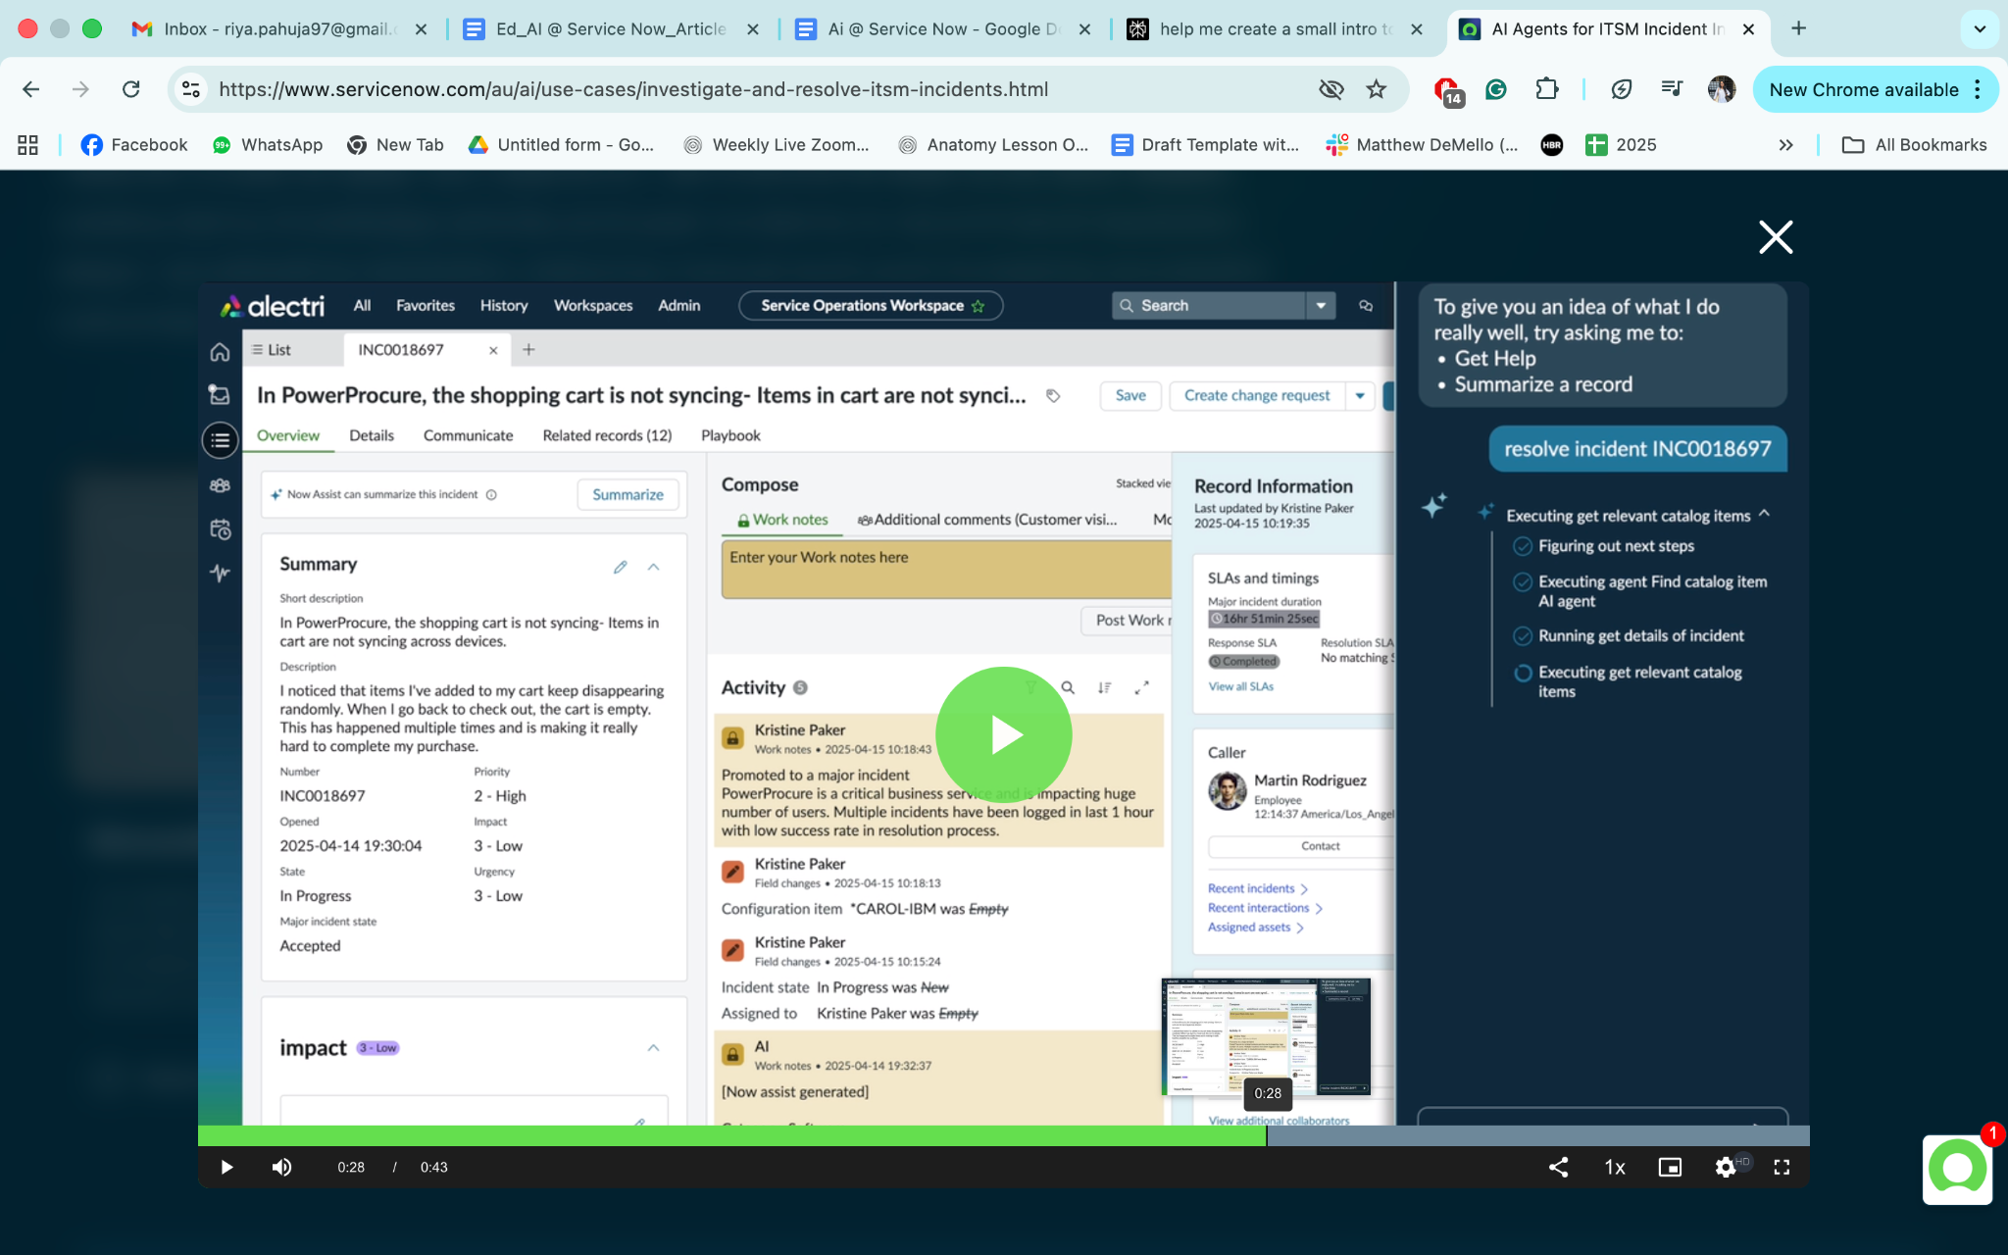
Task: Open the Chrome three-dot menu
Action: [1978, 89]
